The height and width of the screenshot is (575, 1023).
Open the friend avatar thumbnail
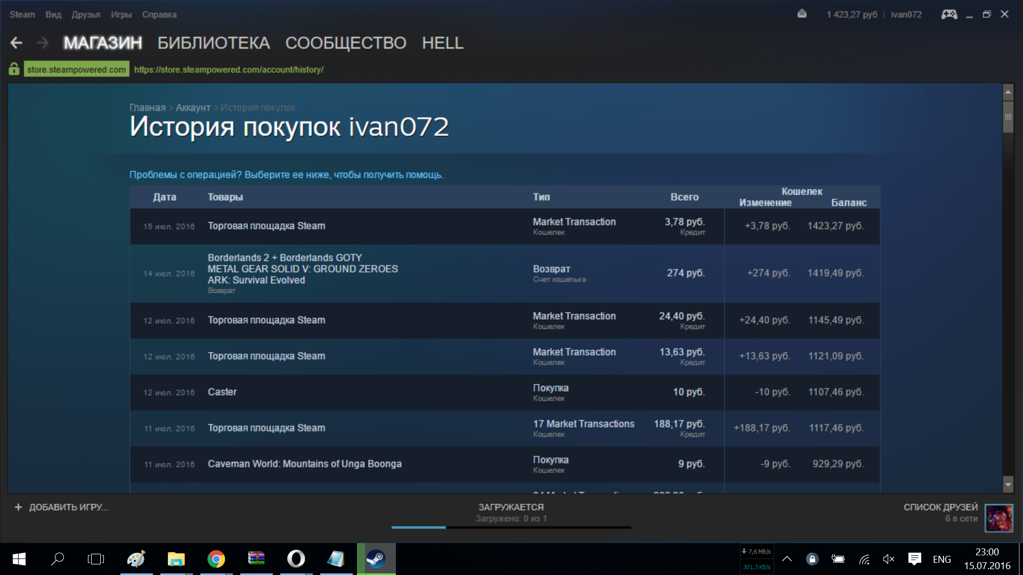tap(999, 518)
